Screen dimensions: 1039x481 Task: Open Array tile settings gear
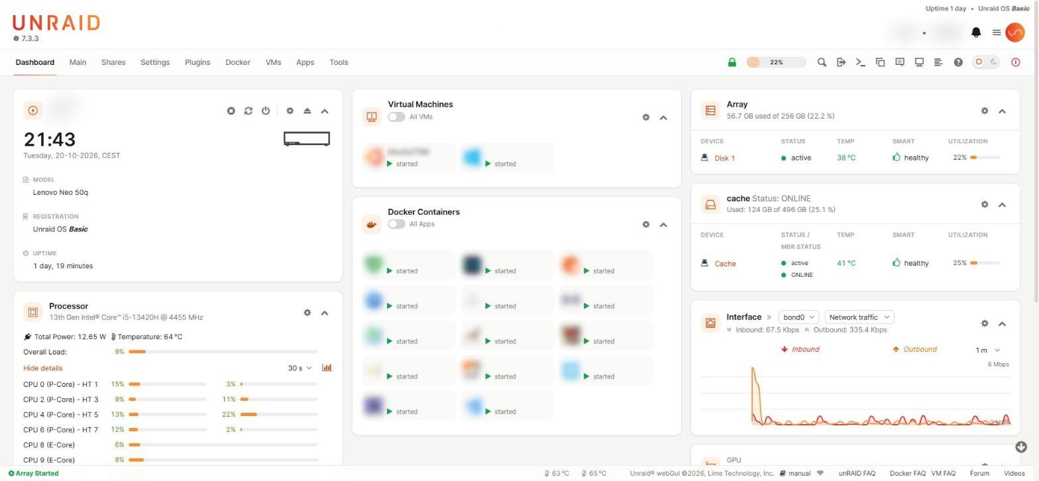pyautogui.click(x=984, y=111)
